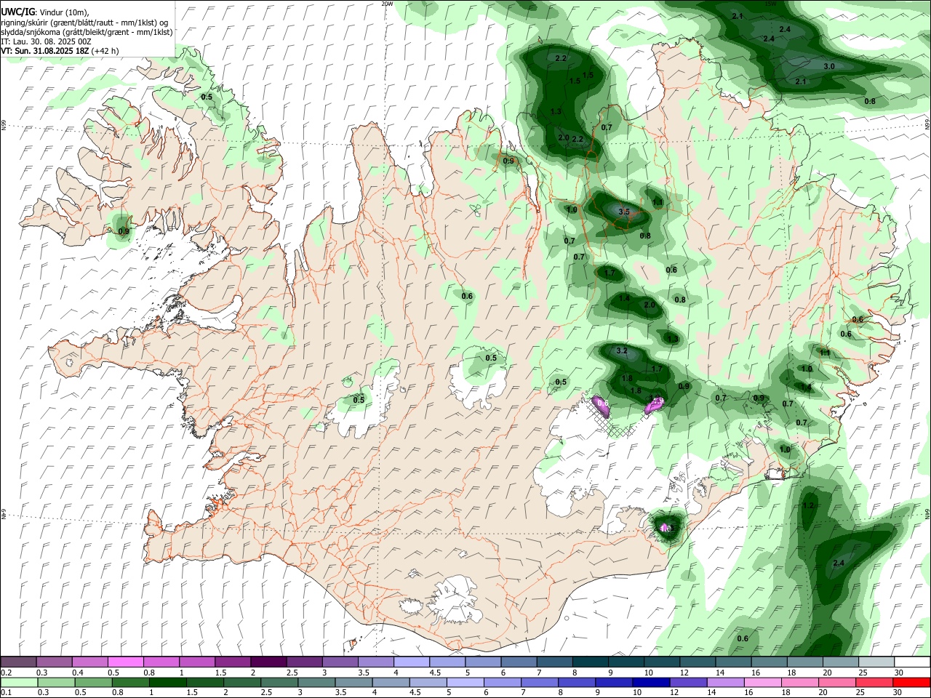The height and width of the screenshot is (698, 931).
Task: Pick the upper-legend grey-purple swatch above label 0.2
Action: [19, 662]
